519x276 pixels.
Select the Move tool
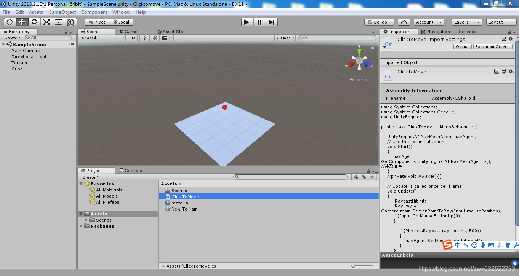tap(22, 22)
